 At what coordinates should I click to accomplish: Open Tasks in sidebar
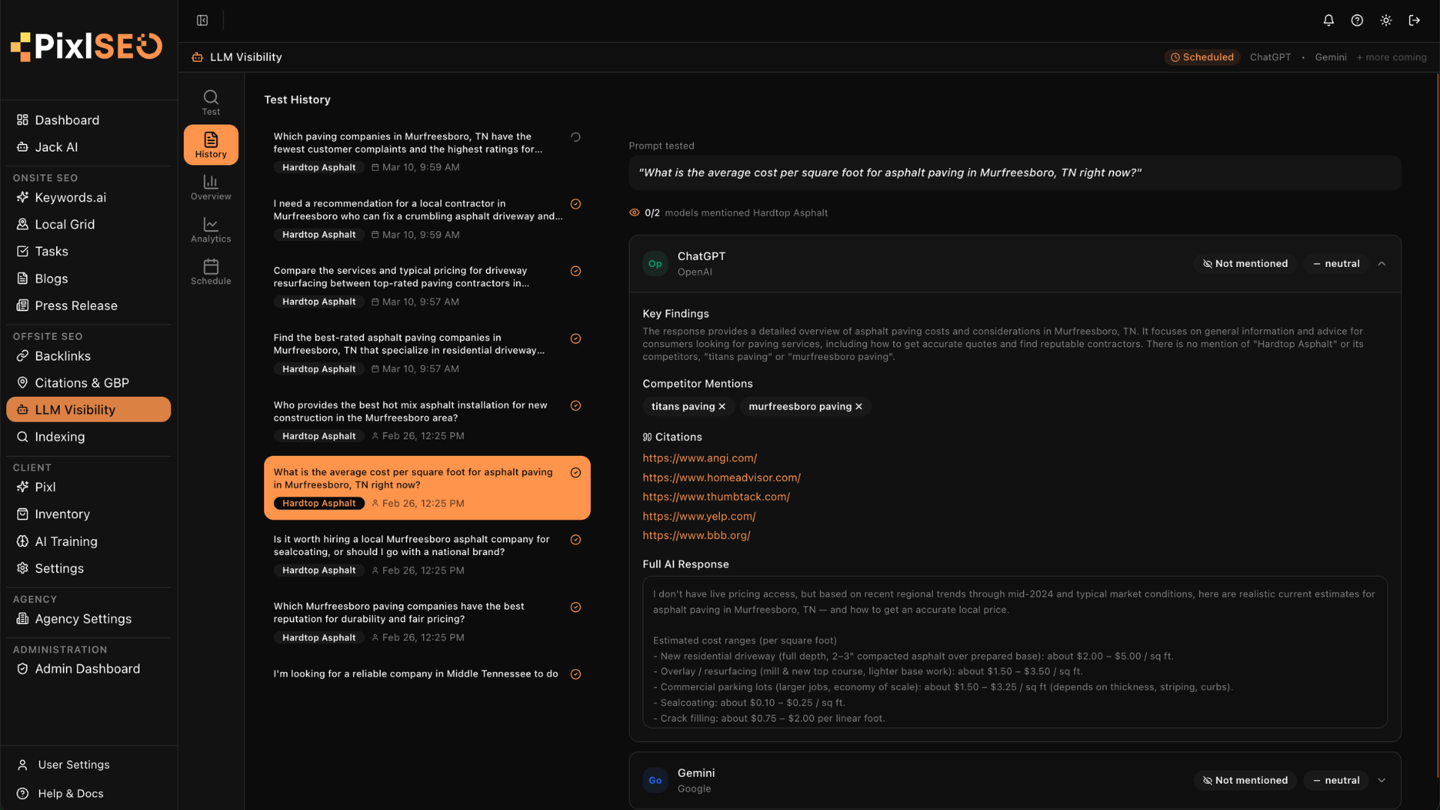coord(88,251)
